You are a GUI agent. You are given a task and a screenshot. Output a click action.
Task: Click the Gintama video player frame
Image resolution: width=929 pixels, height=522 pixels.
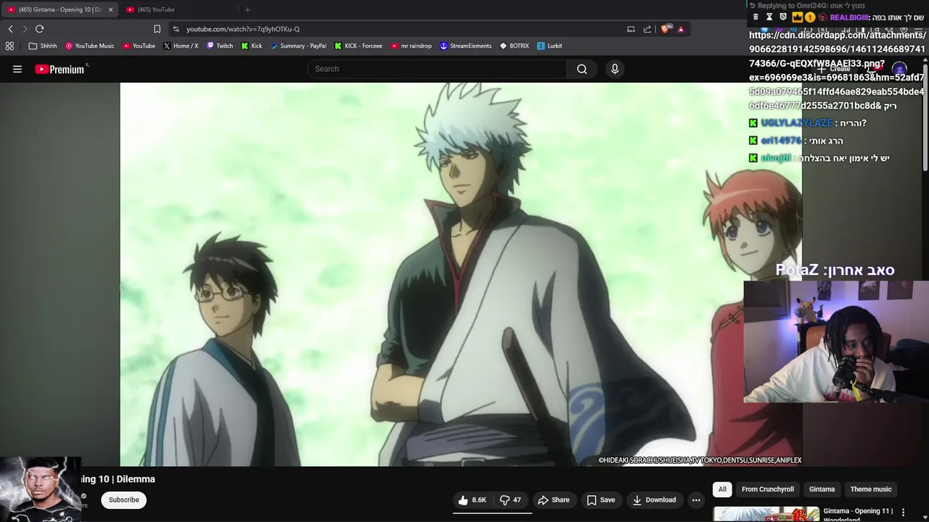click(x=461, y=274)
